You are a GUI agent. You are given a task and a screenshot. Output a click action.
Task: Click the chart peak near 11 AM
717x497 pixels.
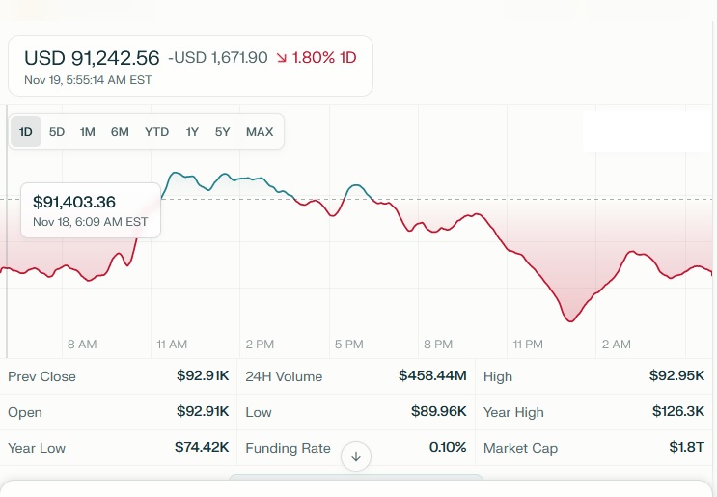point(175,174)
